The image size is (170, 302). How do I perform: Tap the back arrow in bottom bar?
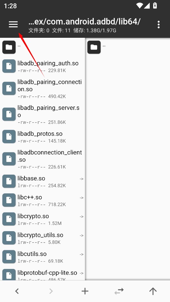tap(17, 291)
